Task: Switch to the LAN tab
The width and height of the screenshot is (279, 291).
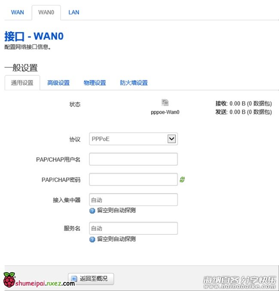Action: pyautogui.click(x=74, y=12)
